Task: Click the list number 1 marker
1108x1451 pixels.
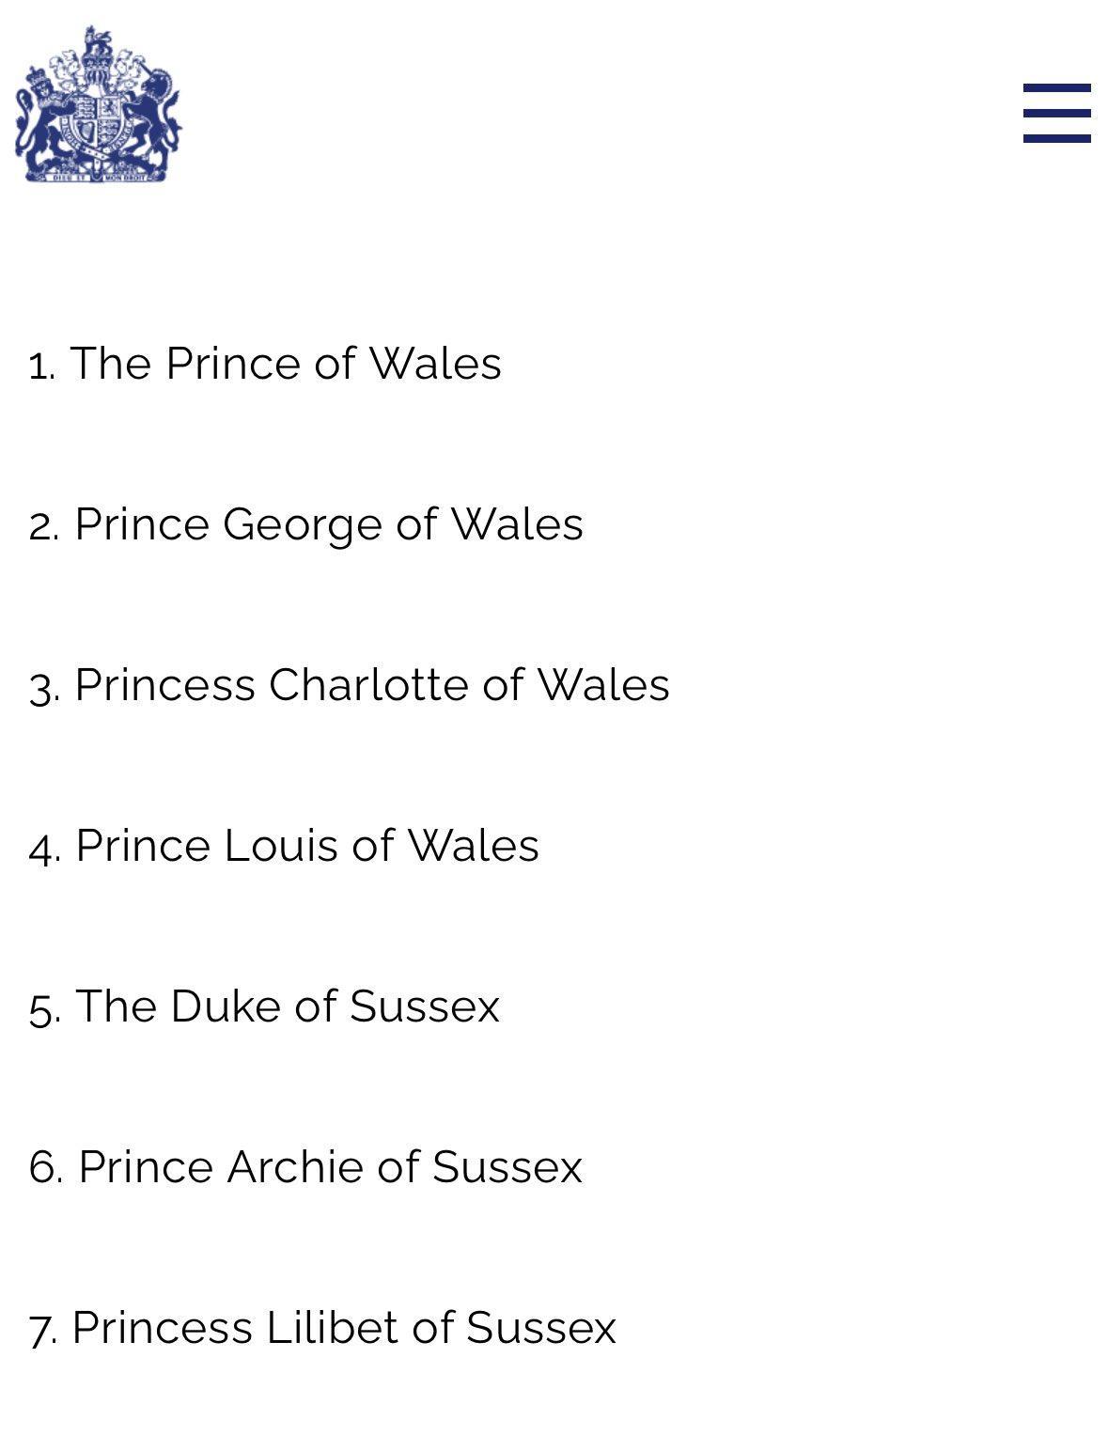Action: pyautogui.click(x=40, y=366)
